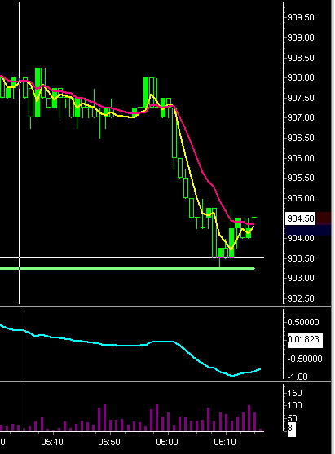The image size is (335, 454).
Task: Click the 0.01823 indicator value box
Action: (305, 340)
